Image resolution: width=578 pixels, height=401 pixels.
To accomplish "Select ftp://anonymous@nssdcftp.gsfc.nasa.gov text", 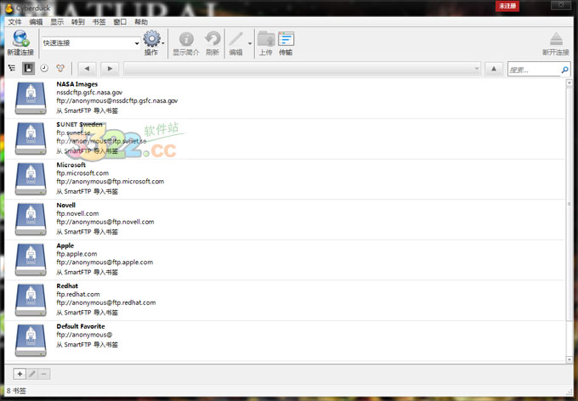I will 117,100.
